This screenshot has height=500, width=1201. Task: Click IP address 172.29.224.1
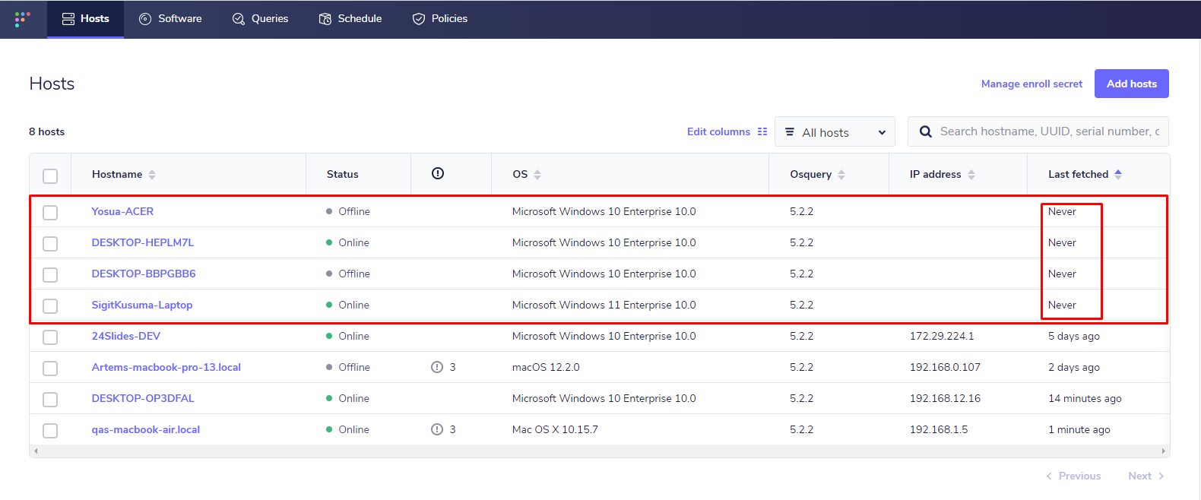(x=942, y=336)
